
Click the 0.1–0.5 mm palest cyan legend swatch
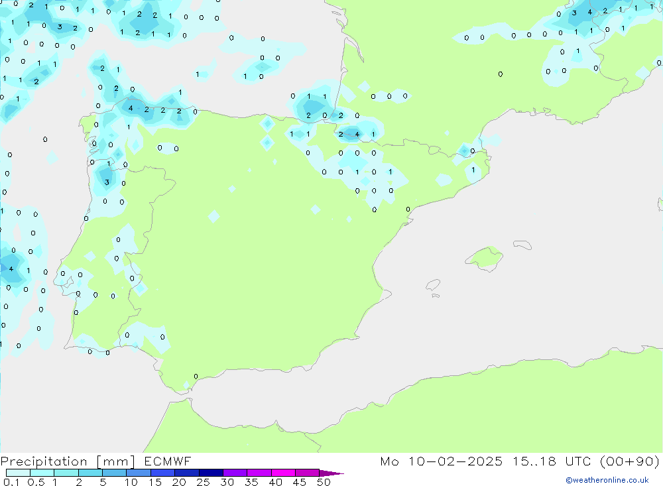18,473
